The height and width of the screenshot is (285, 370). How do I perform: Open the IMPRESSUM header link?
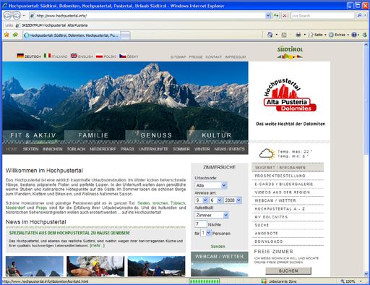tap(235, 57)
